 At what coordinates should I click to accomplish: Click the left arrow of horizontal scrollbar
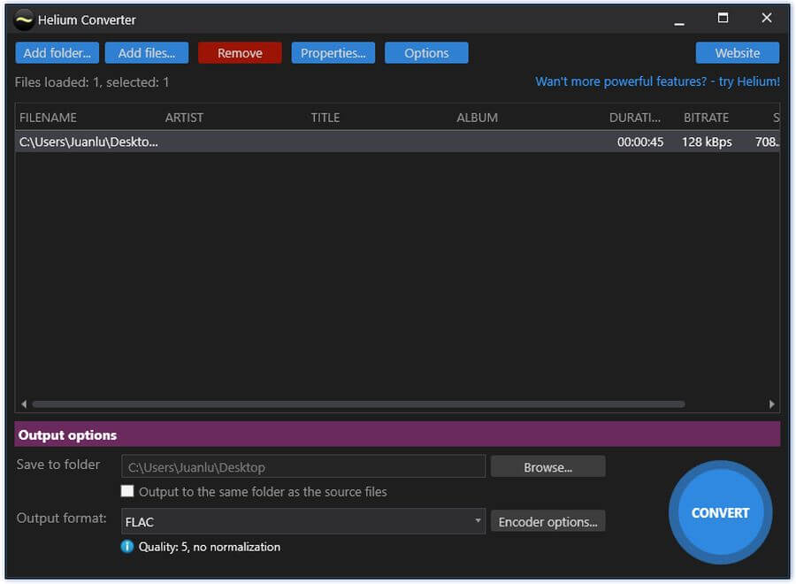[x=24, y=403]
